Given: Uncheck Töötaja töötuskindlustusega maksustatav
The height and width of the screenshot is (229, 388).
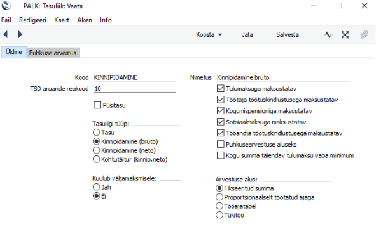Looking at the screenshot, I should 220,100.
